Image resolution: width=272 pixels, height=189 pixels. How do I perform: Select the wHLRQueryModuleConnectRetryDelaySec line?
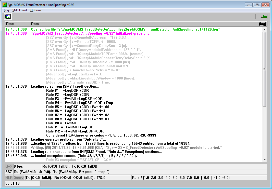(99, 58)
